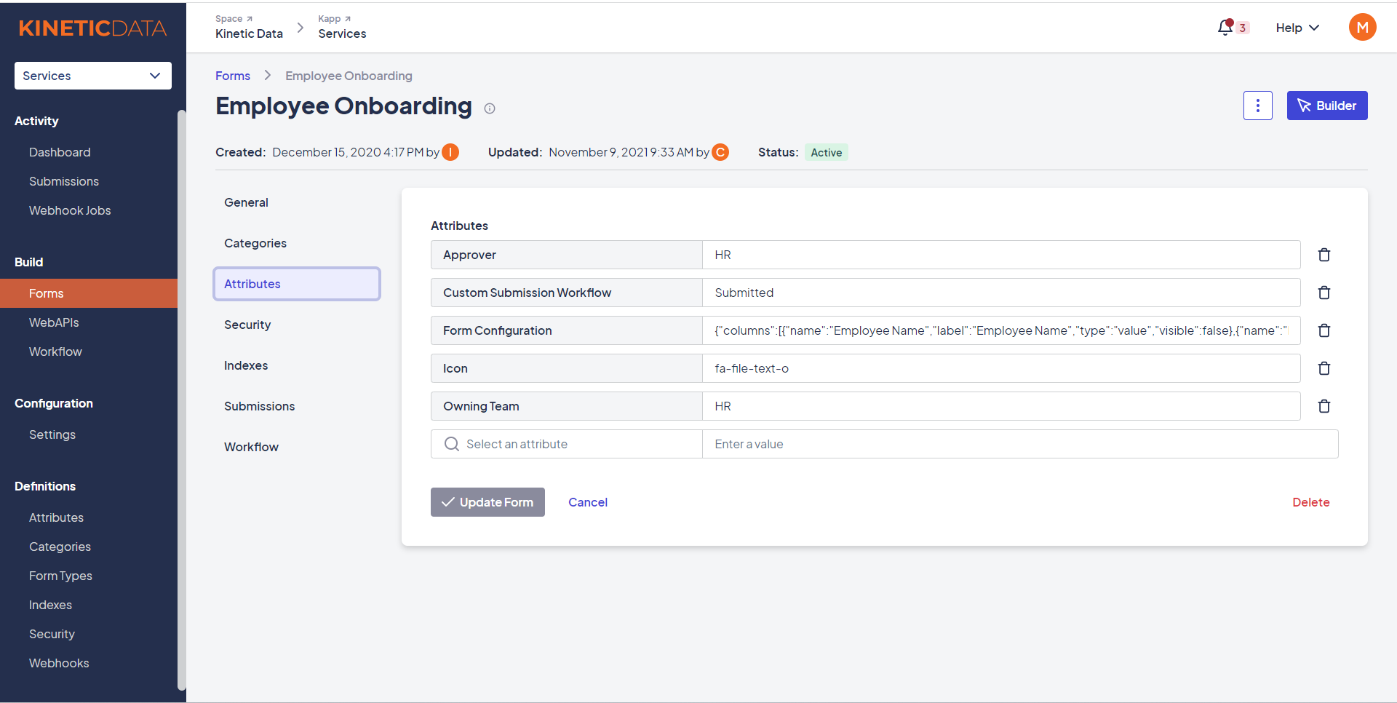Image resolution: width=1397 pixels, height=703 pixels.
Task: Select Forms in the Build section
Action: point(89,293)
